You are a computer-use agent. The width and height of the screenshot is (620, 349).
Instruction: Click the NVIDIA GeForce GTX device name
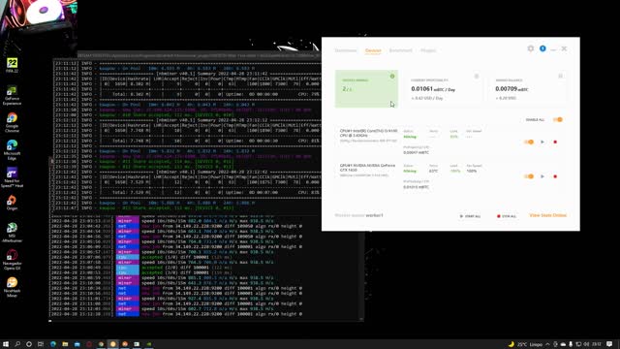(368, 168)
